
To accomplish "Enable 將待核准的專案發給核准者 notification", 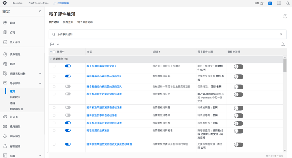I will 68,115.
